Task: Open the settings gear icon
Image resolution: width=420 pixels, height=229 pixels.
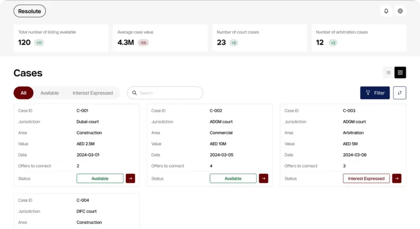Action: tap(400, 11)
